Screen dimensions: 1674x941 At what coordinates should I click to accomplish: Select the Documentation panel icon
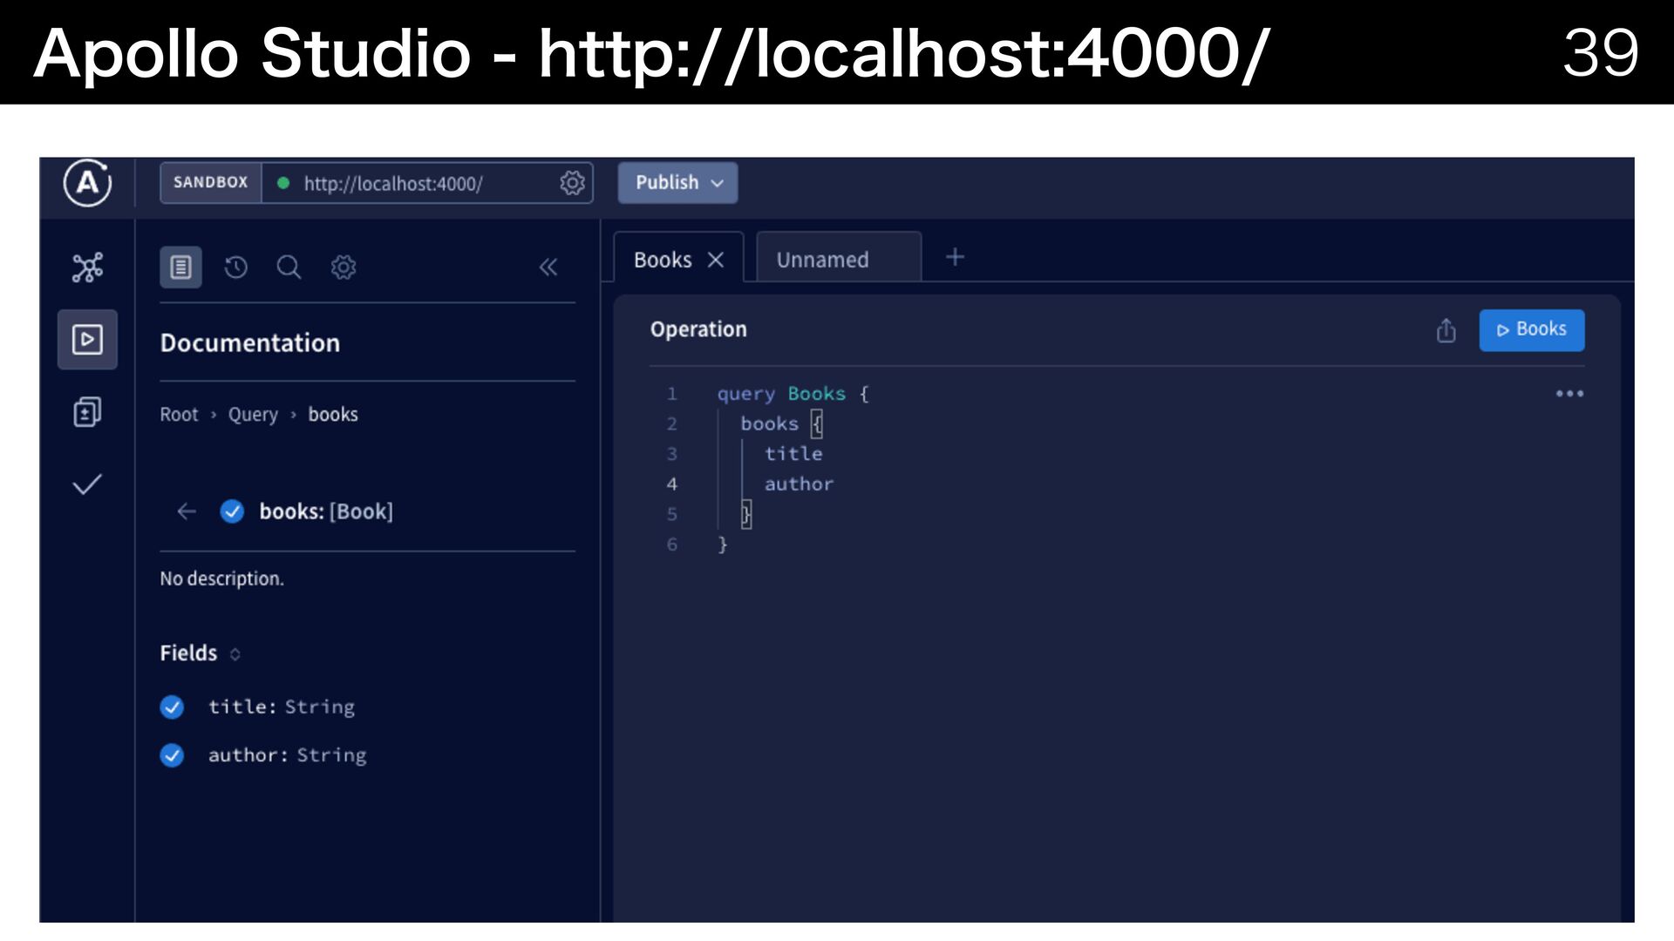[180, 267]
